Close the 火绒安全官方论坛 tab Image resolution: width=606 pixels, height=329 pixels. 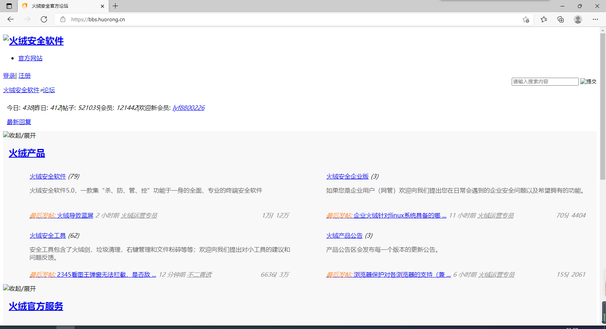click(x=102, y=6)
